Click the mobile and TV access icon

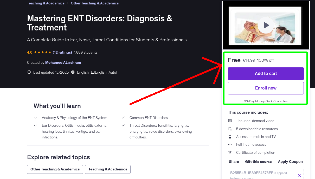230,137
